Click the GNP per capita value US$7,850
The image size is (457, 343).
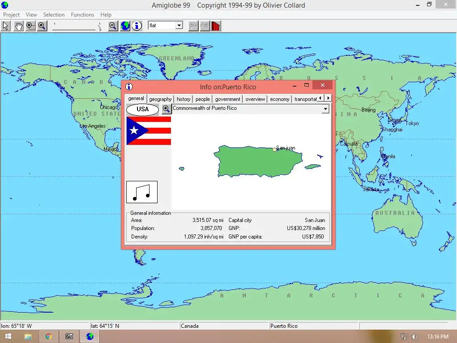tap(313, 237)
